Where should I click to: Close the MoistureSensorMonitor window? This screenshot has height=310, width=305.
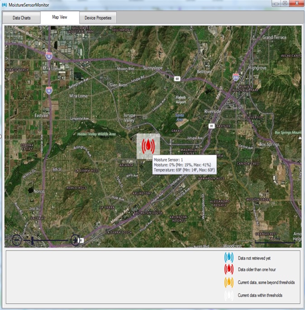[297, 3]
